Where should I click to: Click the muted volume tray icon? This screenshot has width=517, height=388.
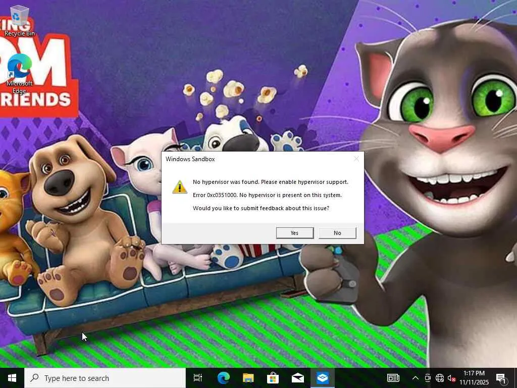coord(451,378)
